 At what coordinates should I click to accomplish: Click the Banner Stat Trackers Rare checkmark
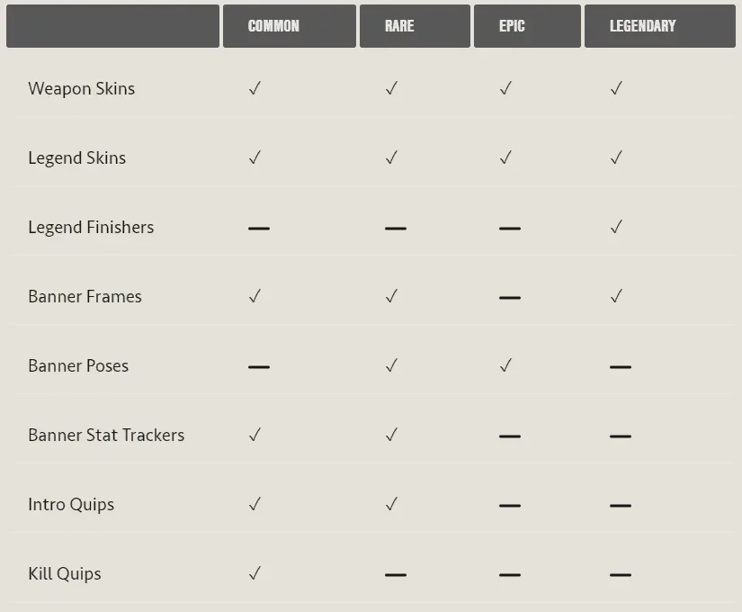392,435
